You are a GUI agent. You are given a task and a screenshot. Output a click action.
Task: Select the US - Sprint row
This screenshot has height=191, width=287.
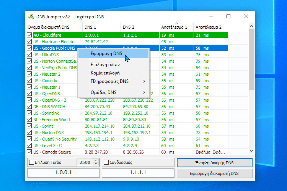pos(127,126)
